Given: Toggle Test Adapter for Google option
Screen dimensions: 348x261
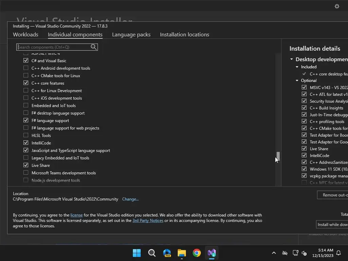Looking at the screenshot, I should click(304, 142).
